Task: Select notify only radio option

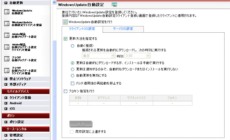Action: tap(72, 69)
